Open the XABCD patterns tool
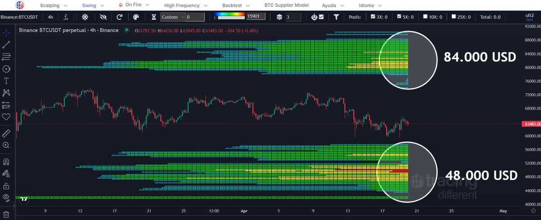This screenshot has width=541, height=220. click(x=6, y=93)
